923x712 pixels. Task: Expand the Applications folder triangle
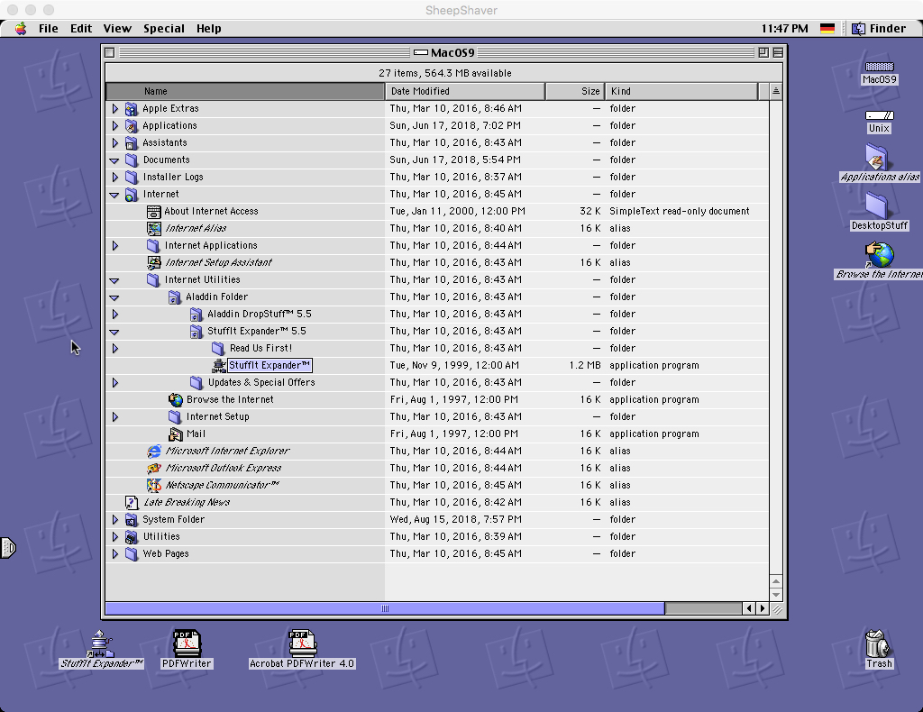click(114, 126)
